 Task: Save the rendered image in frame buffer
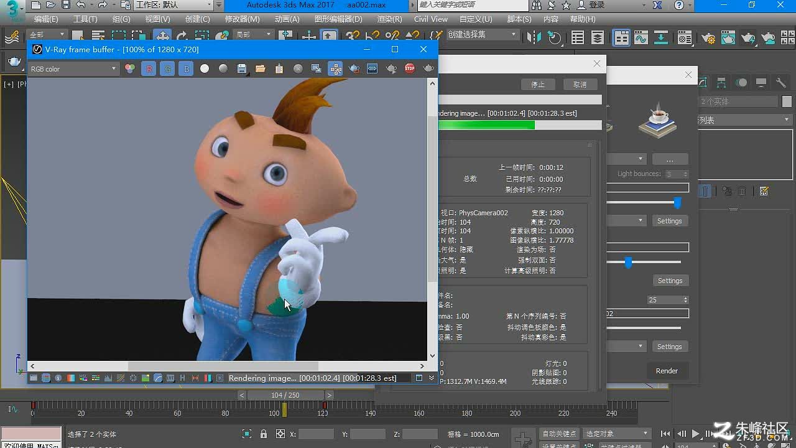click(x=242, y=69)
